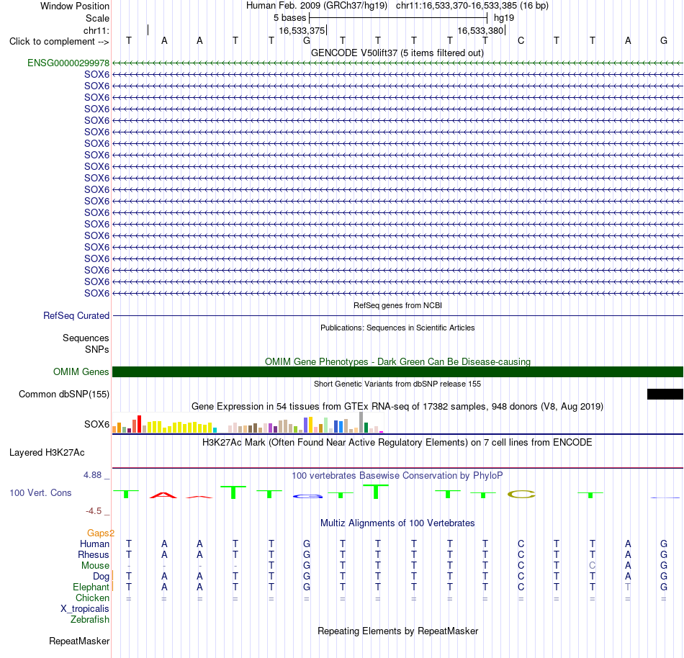Open Multiz Alignments of 100 Vertebrates title

coord(397,523)
